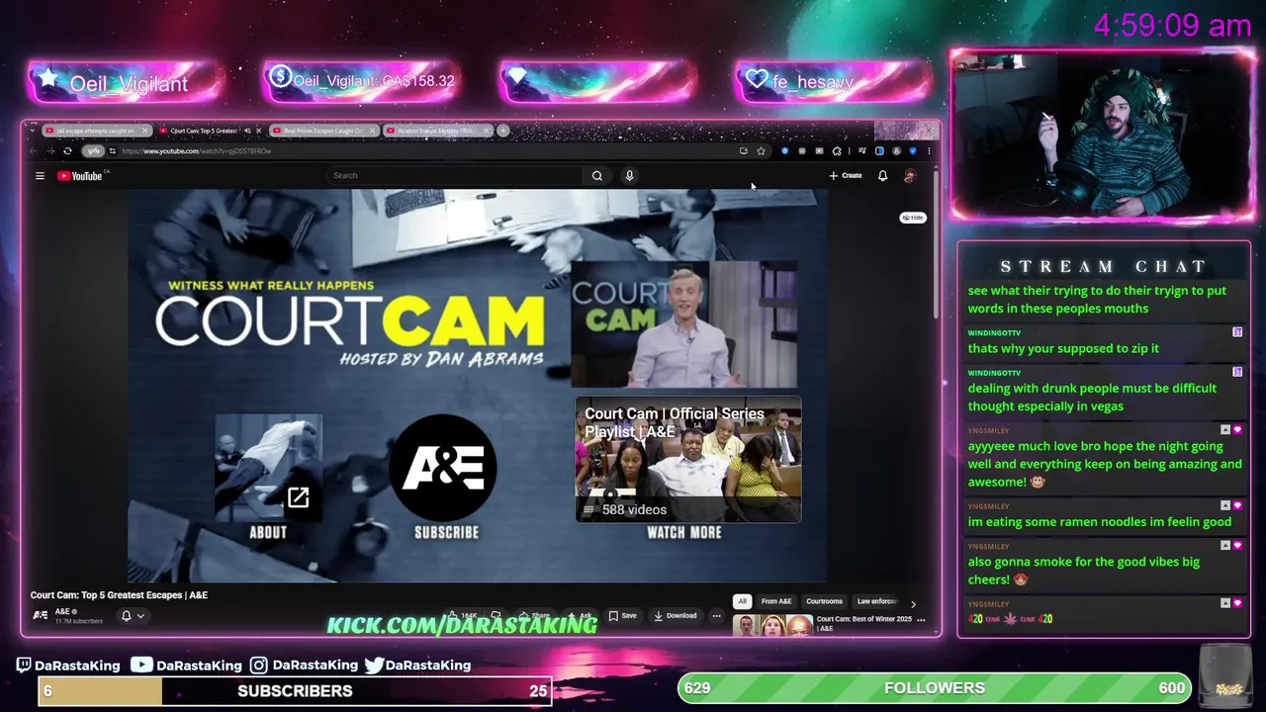Go to YouTube home via the logo

(80, 176)
